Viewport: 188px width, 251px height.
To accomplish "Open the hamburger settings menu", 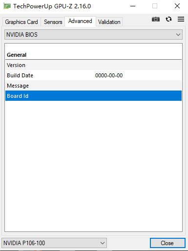I will [181, 19].
